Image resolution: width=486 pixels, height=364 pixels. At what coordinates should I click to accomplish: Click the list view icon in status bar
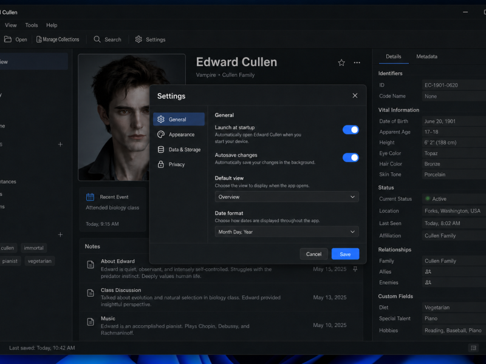point(474,348)
